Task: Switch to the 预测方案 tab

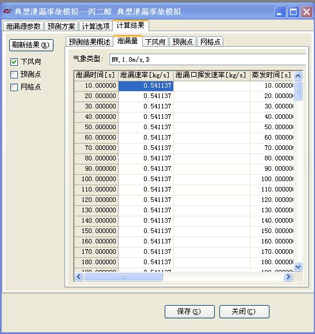Action: point(61,26)
